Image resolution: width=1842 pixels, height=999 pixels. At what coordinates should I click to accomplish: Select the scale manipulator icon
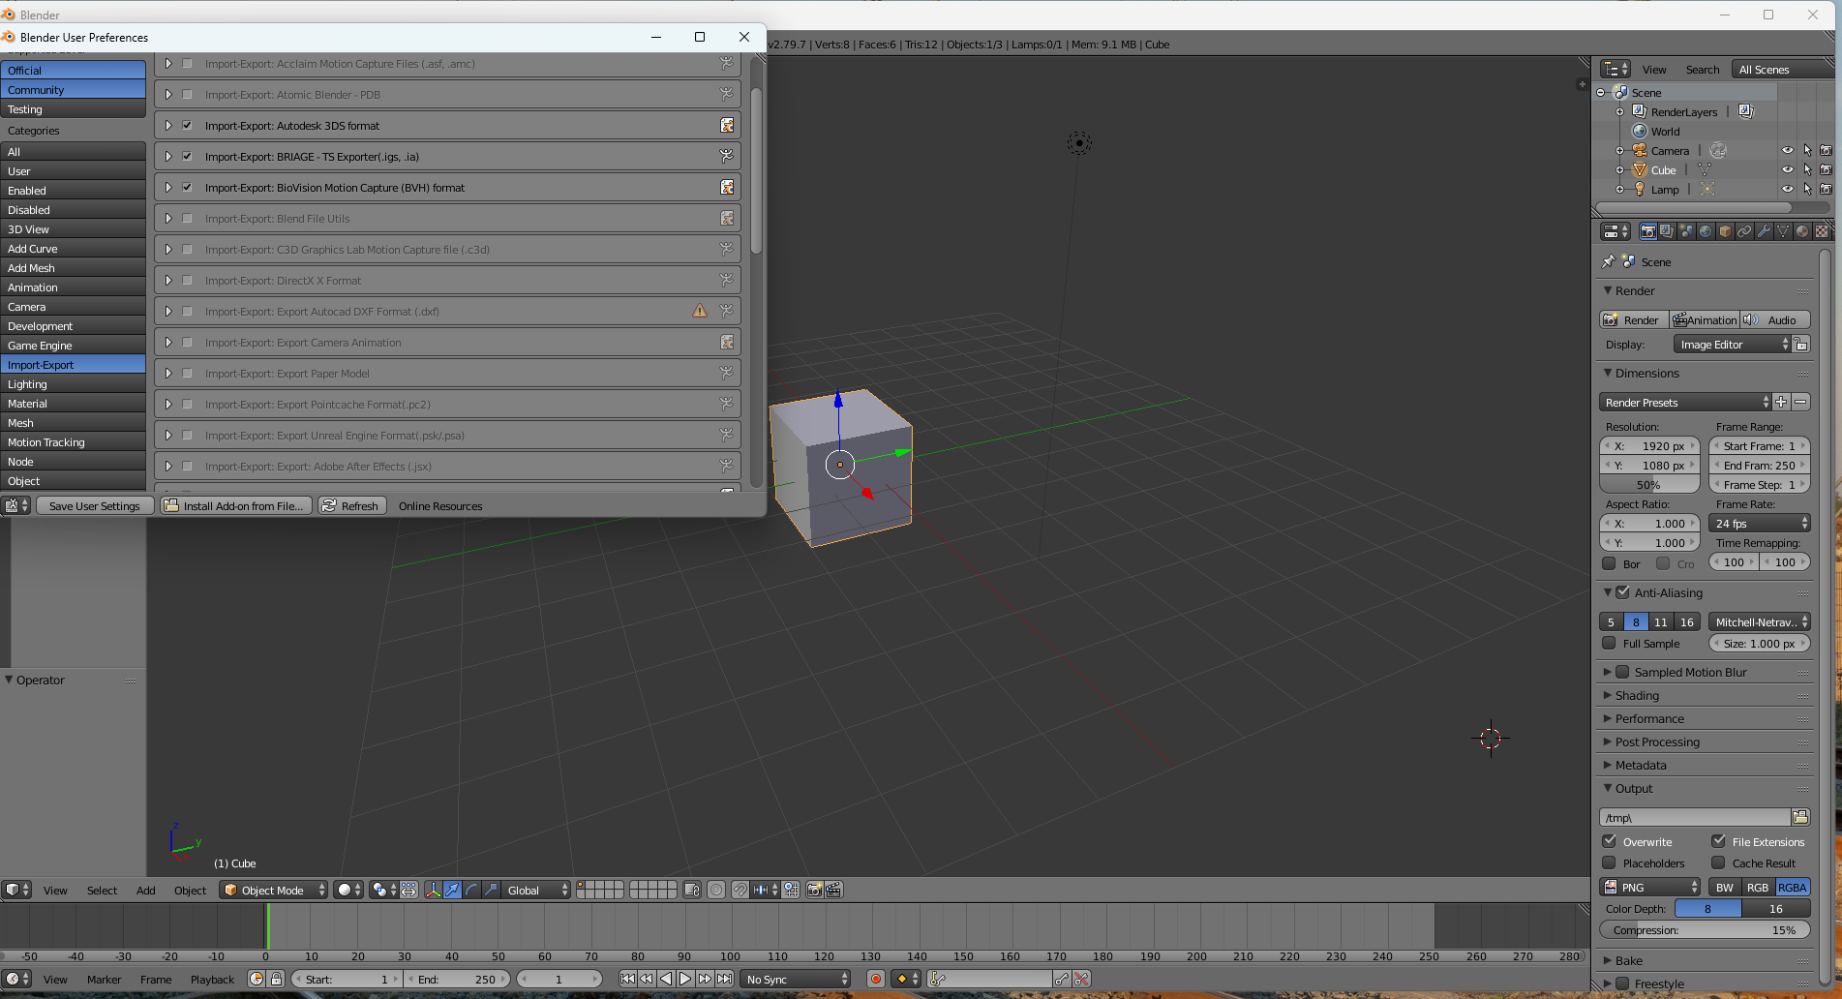coord(491,890)
